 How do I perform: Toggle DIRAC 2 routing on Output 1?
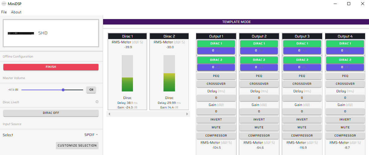[216, 60]
